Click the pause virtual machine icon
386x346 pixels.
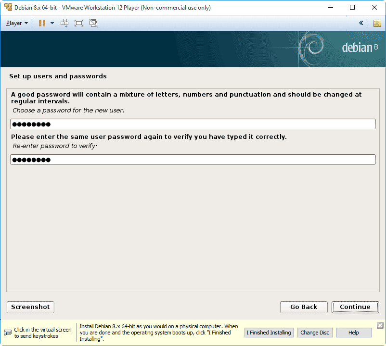tap(42, 23)
